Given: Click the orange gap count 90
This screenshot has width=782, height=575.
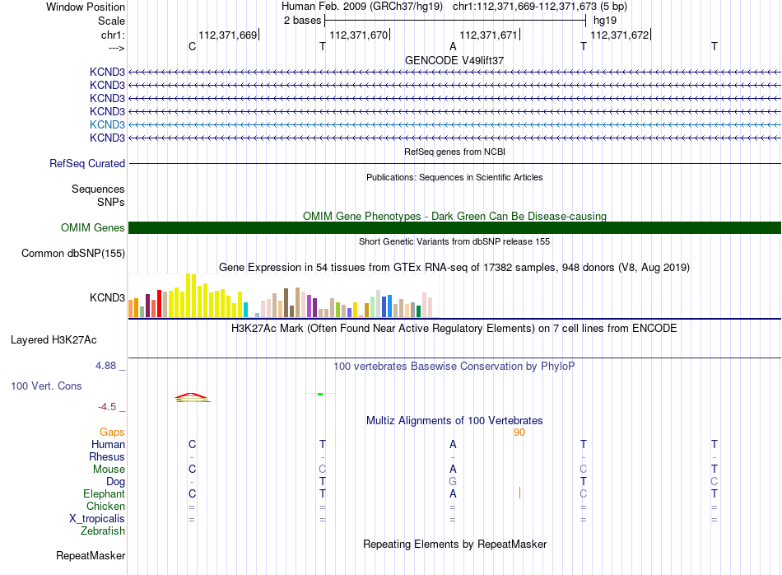Looking at the screenshot, I should click(519, 432).
